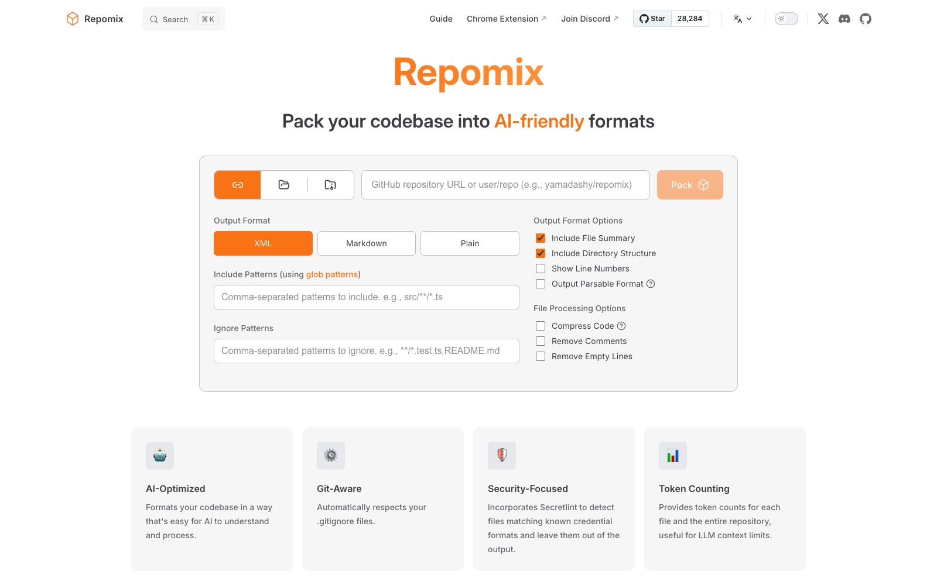The height and width of the screenshot is (585, 937).
Task: Click help icon next to Compress Code
Action: tap(621, 326)
